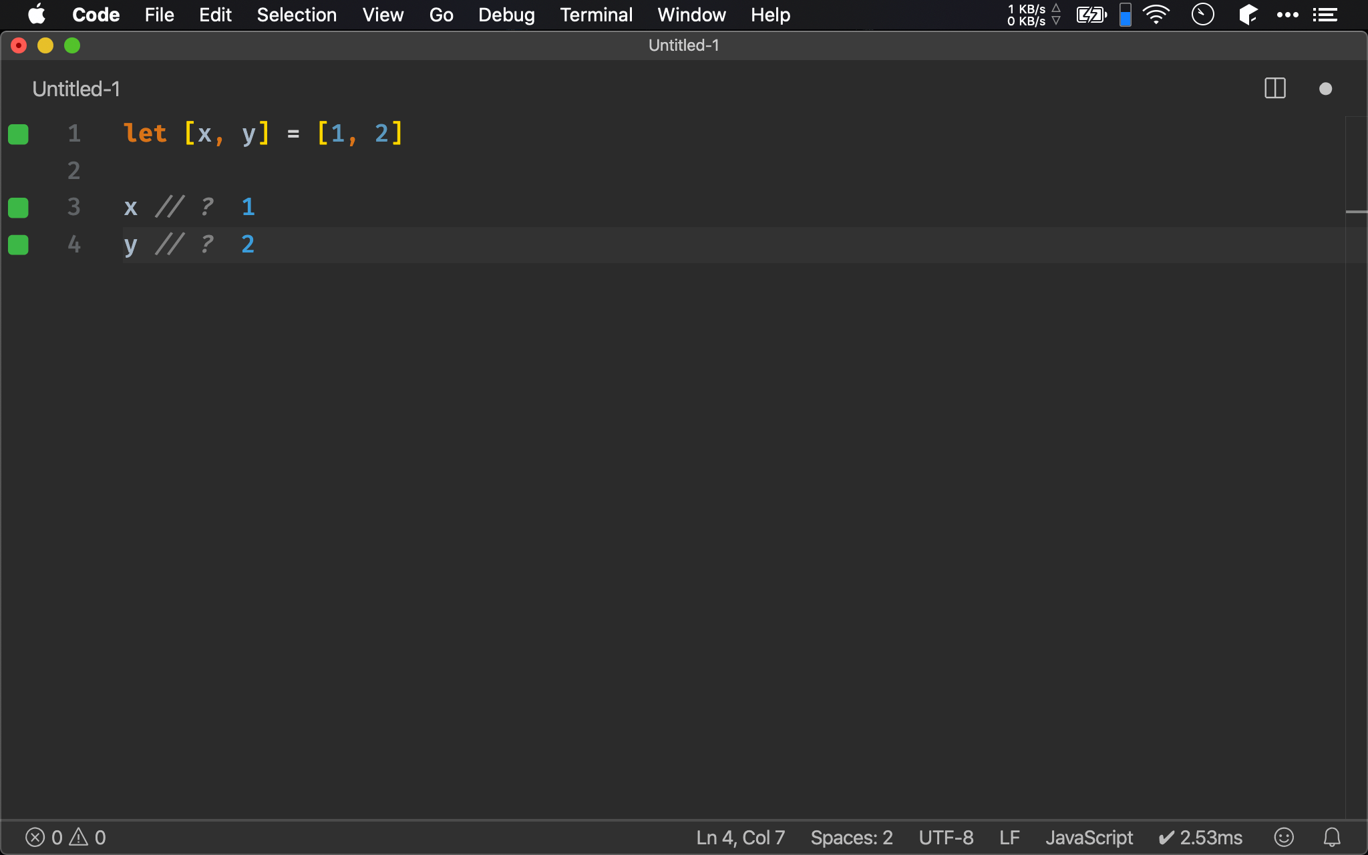Click the minimap scrollbar at right edge
Viewport: 1368px width, 855px height.
point(1356,212)
